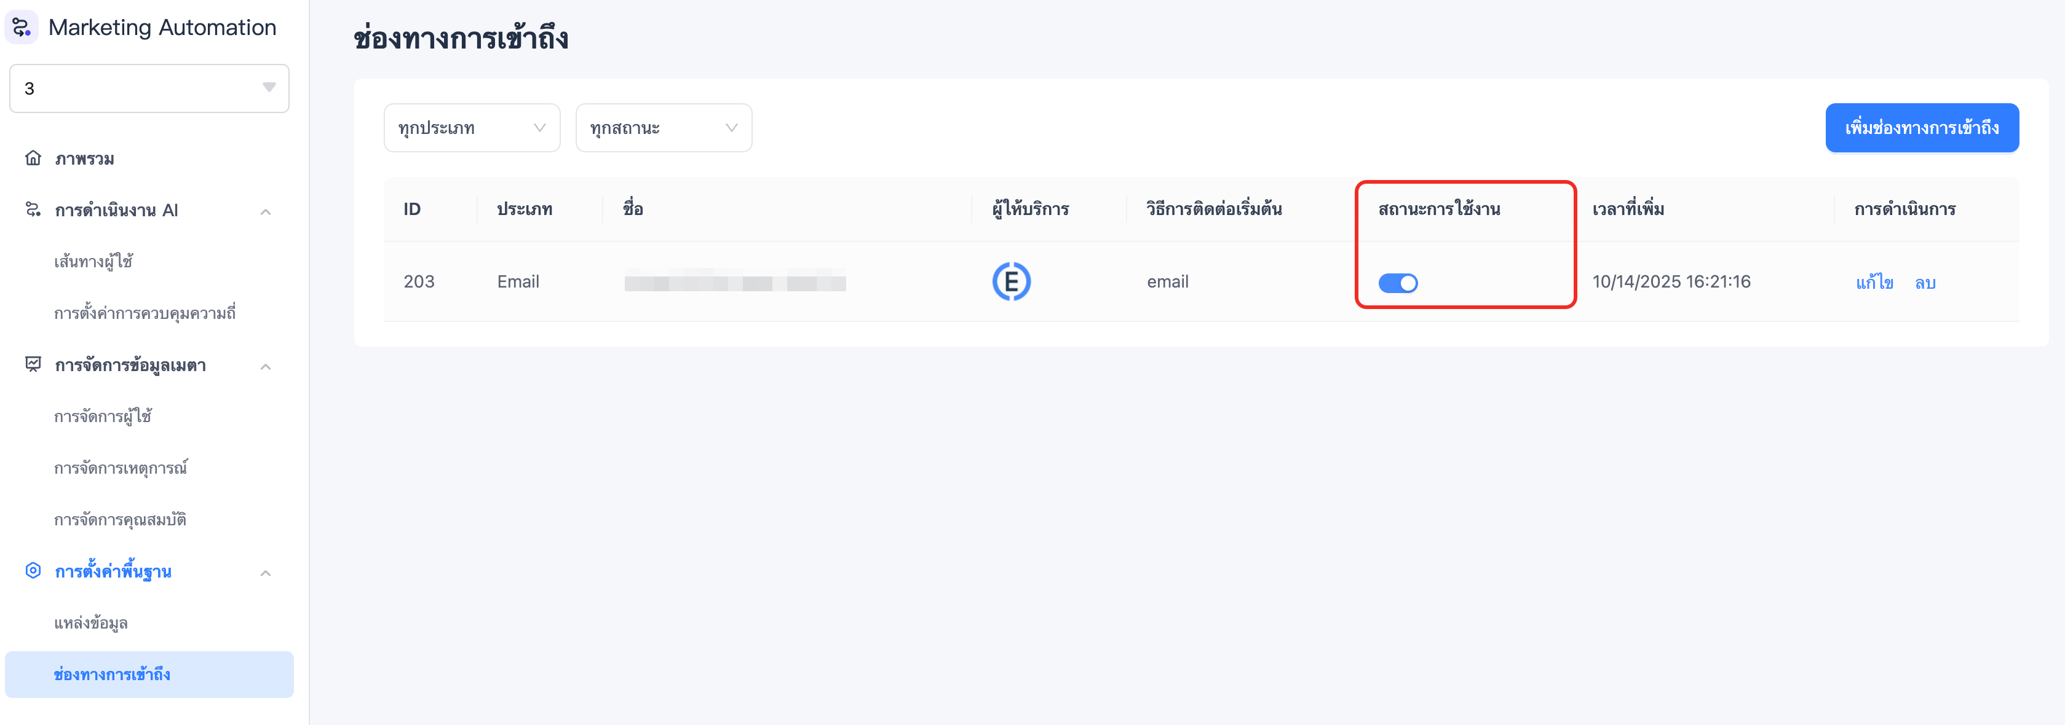This screenshot has width=2065, height=725.
Task: Click the Marketing Automation logo icon
Action: coord(22,27)
